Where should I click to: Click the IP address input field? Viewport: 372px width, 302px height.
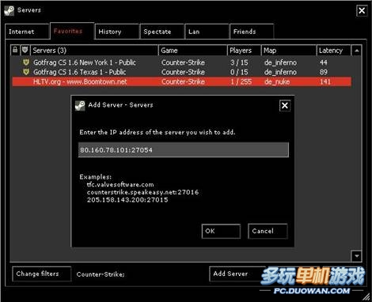tap(184, 149)
